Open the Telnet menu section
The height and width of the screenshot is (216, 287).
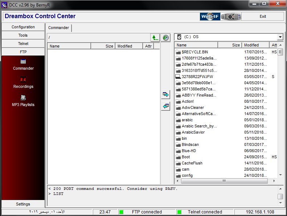click(23, 44)
